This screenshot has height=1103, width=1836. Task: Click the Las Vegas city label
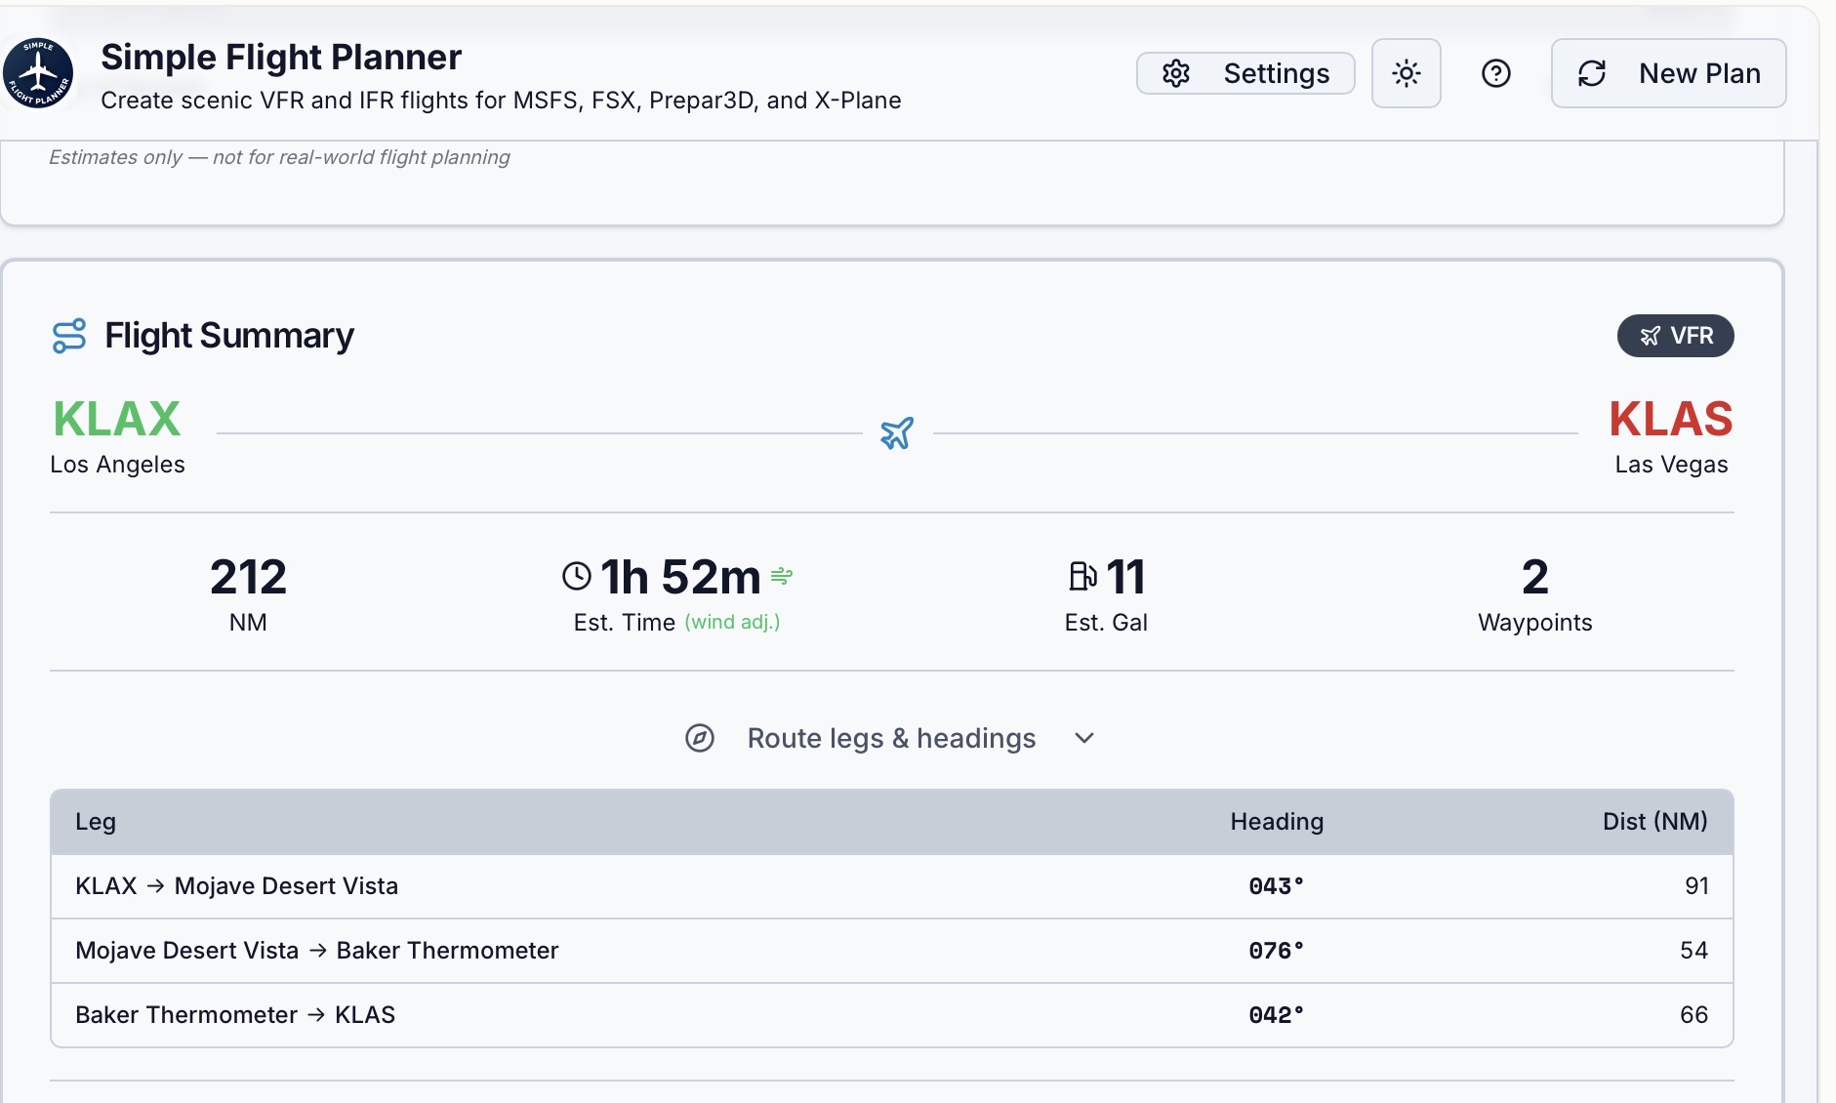point(1671,465)
